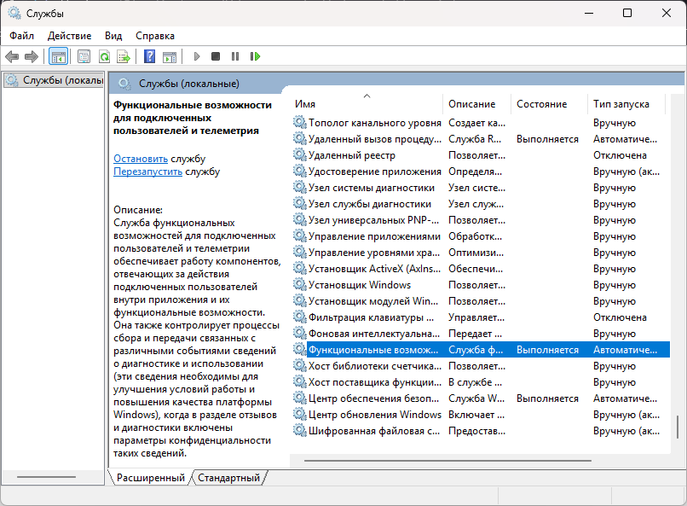Select the Установщик Windows service row
Image resolution: width=687 pixels, height=506 pixels.
[x=360, y=285]
